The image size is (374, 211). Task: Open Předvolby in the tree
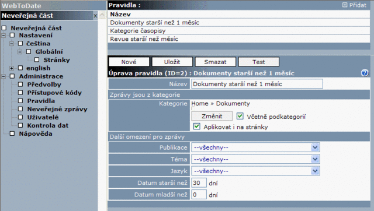click(44, 85)
